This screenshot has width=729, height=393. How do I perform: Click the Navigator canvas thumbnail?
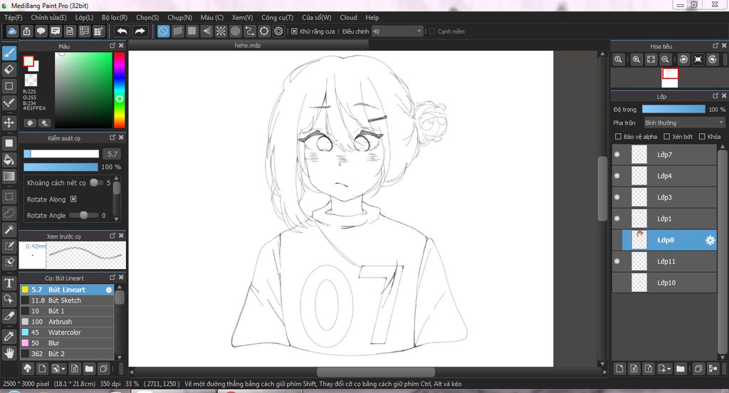669,78
